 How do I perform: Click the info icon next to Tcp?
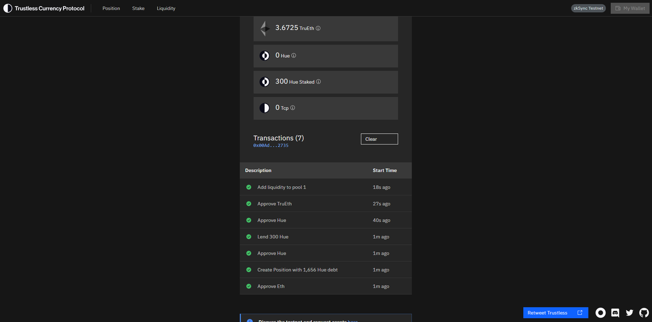click(x=292, y=108)
